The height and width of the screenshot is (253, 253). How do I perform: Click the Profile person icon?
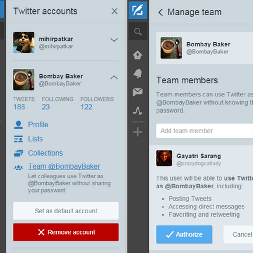[x=18, y=125]
